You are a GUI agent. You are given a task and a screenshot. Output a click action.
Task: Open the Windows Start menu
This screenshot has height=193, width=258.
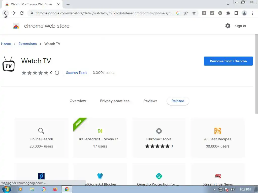tap(7, 189)
